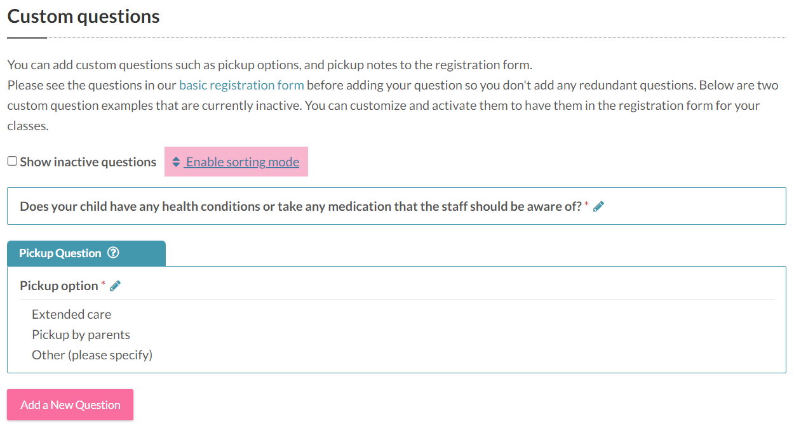Image resolution: width=794 pixels, height=426 pixels.
Task: Click the Custom questions heading
Action: (83, 16)
